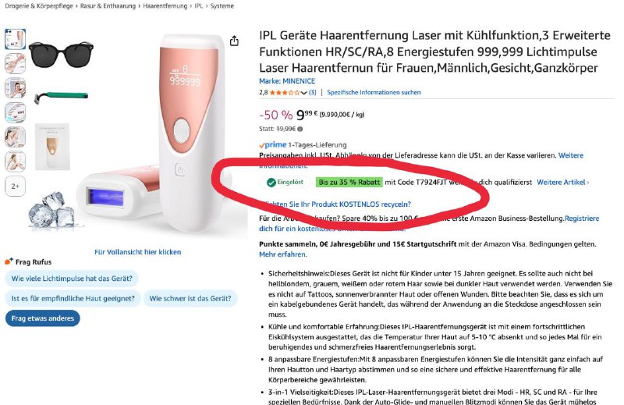Ask 'Wie schwer ist das Gerät?'
This screenshot has width=624, height=405.
click(190, 298)
